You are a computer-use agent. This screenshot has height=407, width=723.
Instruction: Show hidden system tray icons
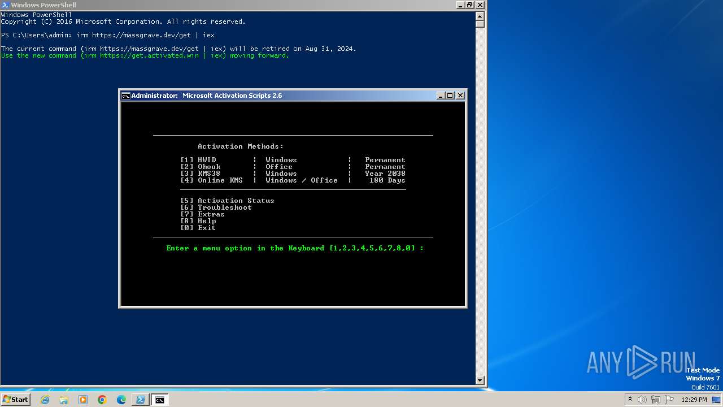630,400
